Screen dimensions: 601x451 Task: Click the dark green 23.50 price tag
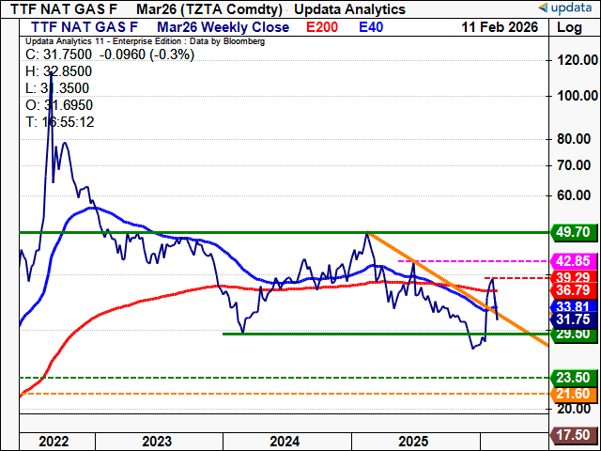[573, 378]
